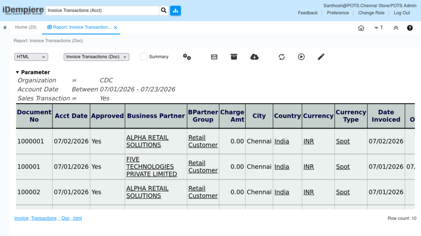This screenshot has height=236, width=421.
Task: Click Spot link in row 1000001
Action: click(343, 141)
